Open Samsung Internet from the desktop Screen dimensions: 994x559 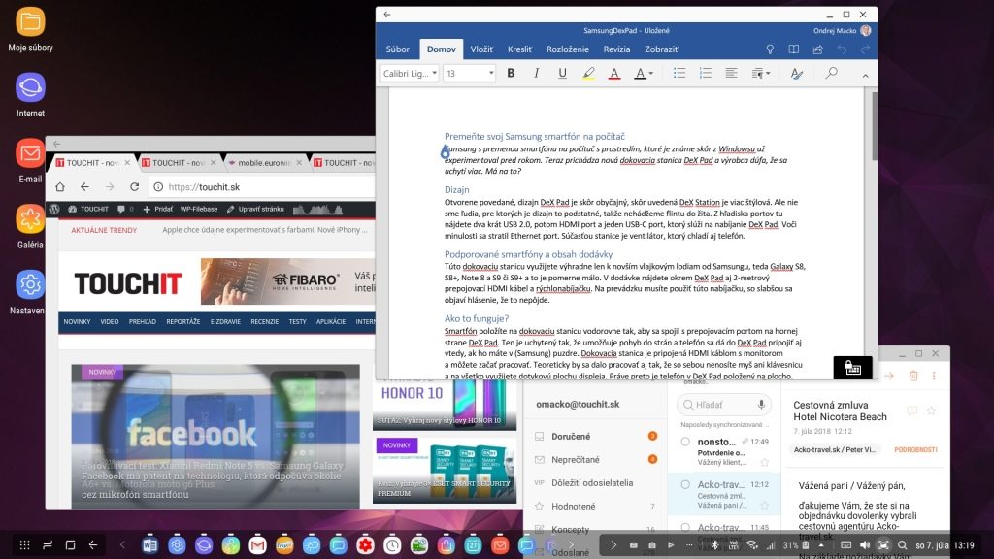30,89
